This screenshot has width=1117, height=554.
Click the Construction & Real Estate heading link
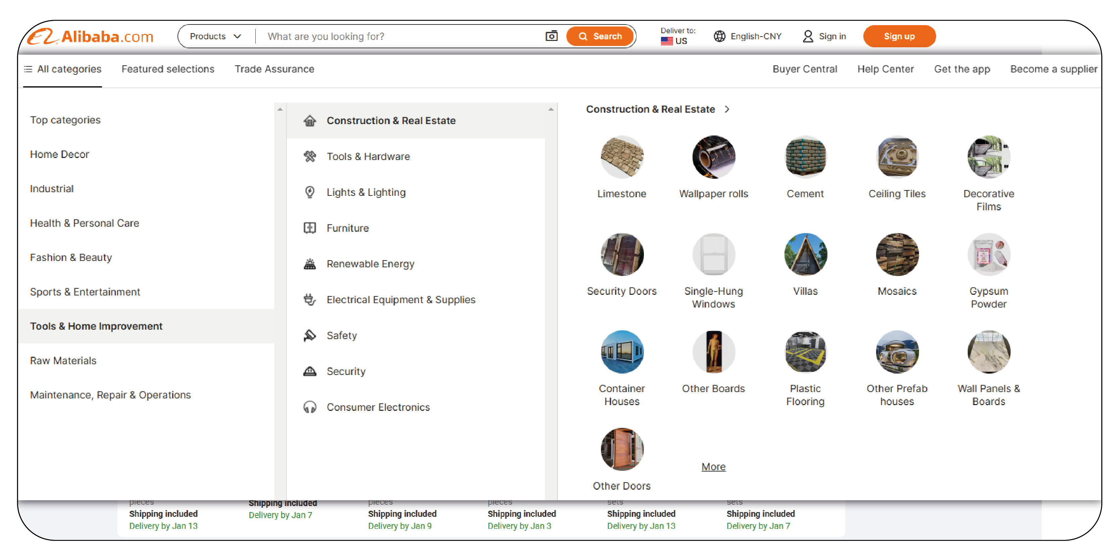click(x=650, y=109)
